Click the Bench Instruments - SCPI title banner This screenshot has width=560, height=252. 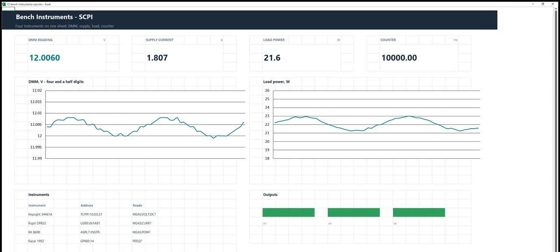[250, 20]
